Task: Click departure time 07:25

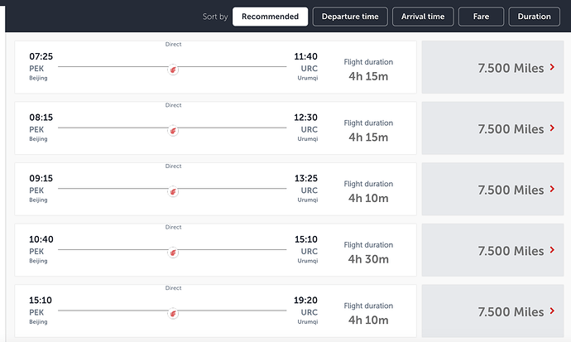Action: (x=41, y=56)
